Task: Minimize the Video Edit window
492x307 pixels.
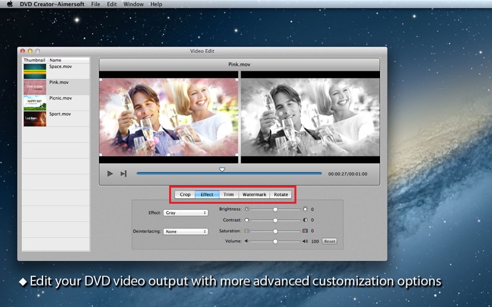Action: pyautogui.click(x=30, y=51)
